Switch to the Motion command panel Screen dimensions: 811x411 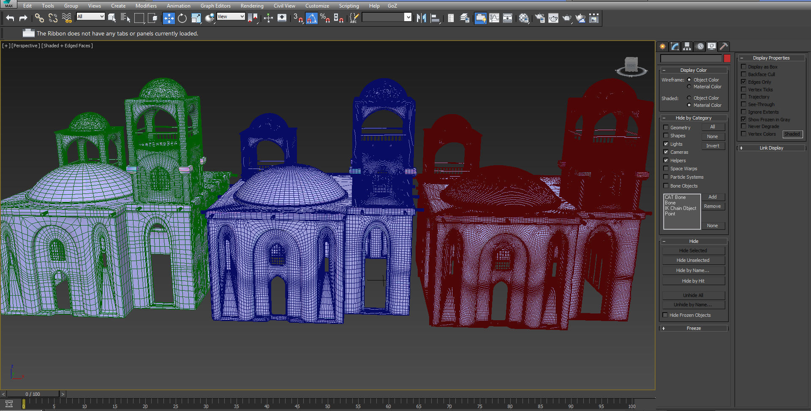point(700,46)
